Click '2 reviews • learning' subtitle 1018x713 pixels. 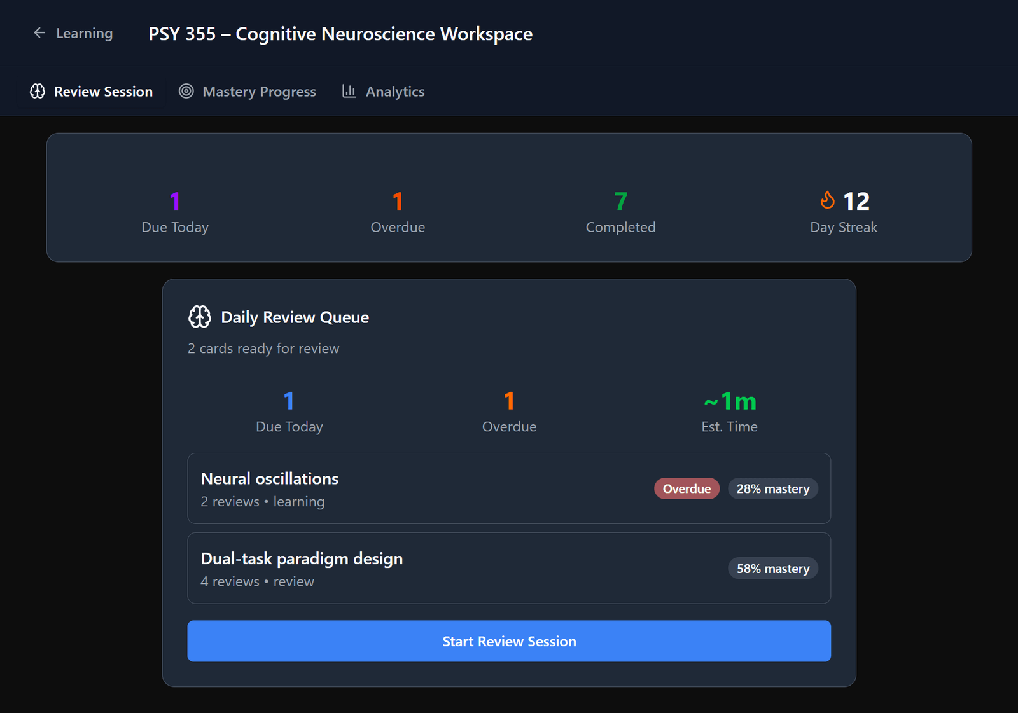click(263, 502)
